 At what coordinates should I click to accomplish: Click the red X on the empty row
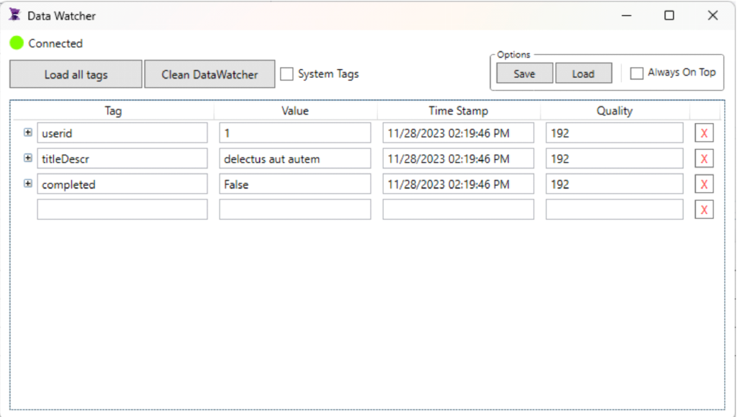(x=704, y=210)
